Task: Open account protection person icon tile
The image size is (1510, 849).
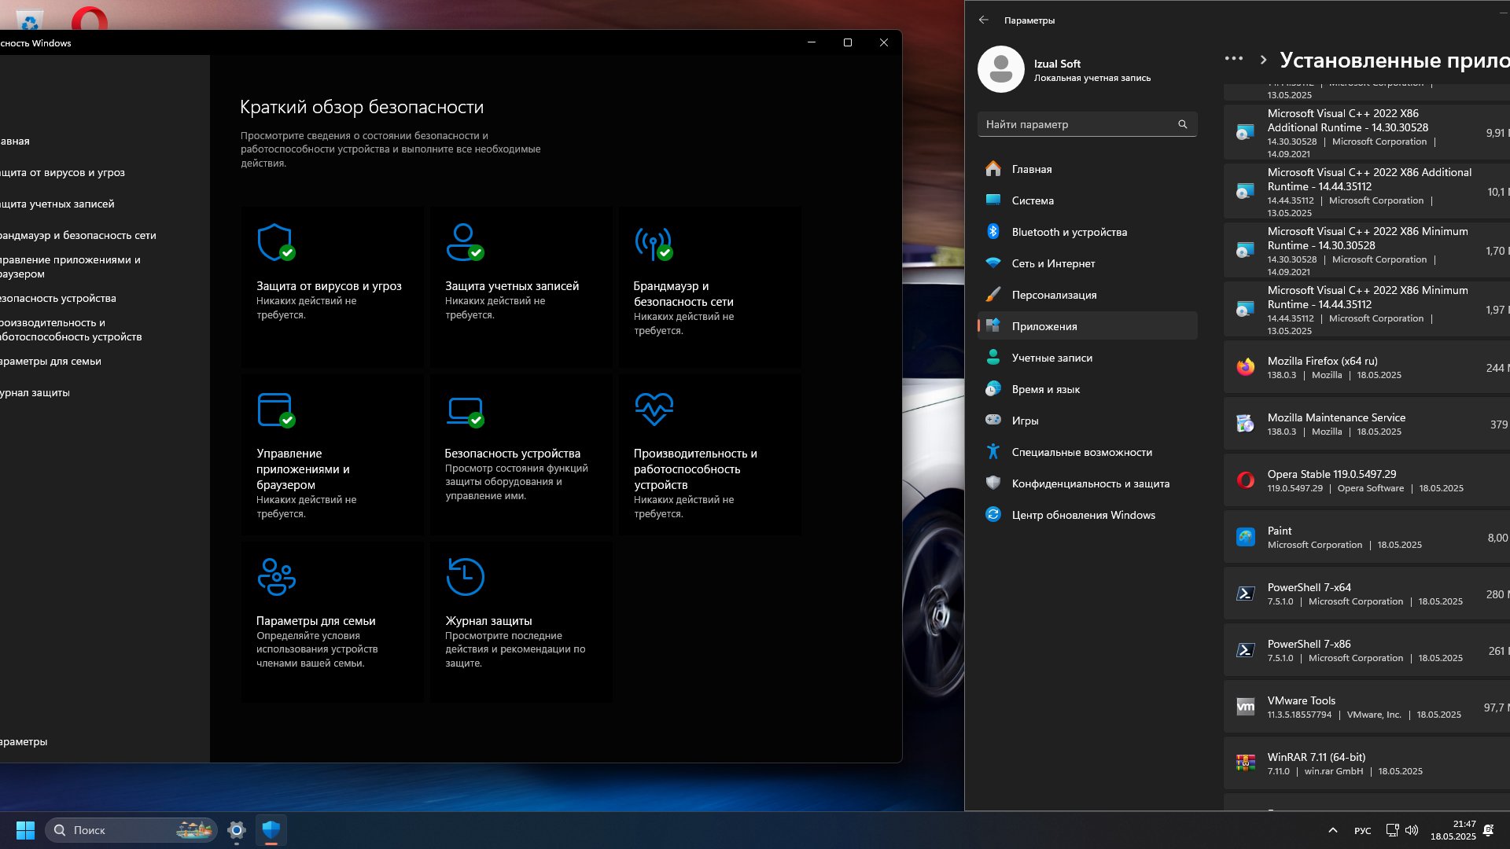Action: point(521,286)
